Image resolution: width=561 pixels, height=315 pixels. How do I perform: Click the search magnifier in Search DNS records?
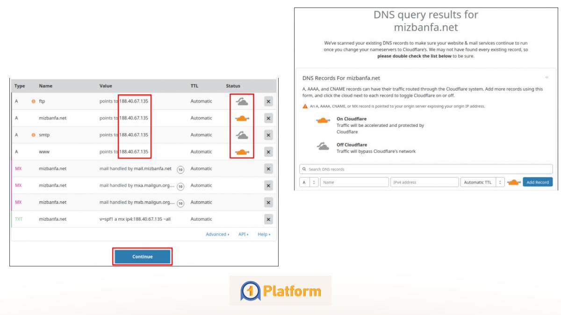tap(304, 169)
